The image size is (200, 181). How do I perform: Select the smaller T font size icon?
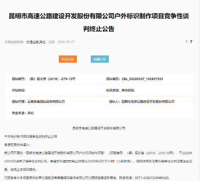[x=186, y=42]
